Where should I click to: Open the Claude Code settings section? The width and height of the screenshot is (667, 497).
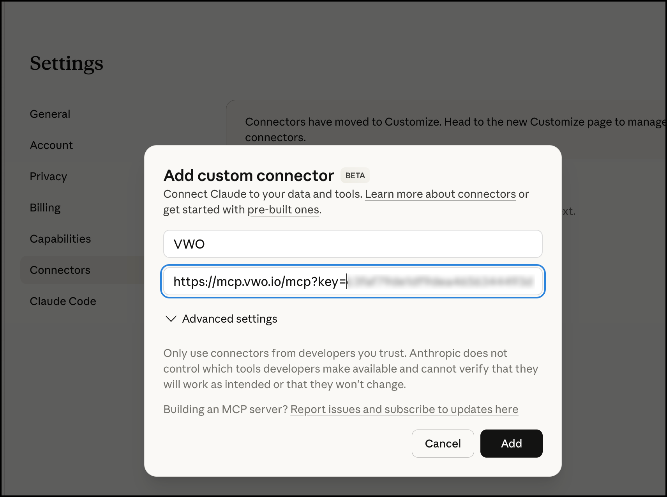(x=63, y=301)
